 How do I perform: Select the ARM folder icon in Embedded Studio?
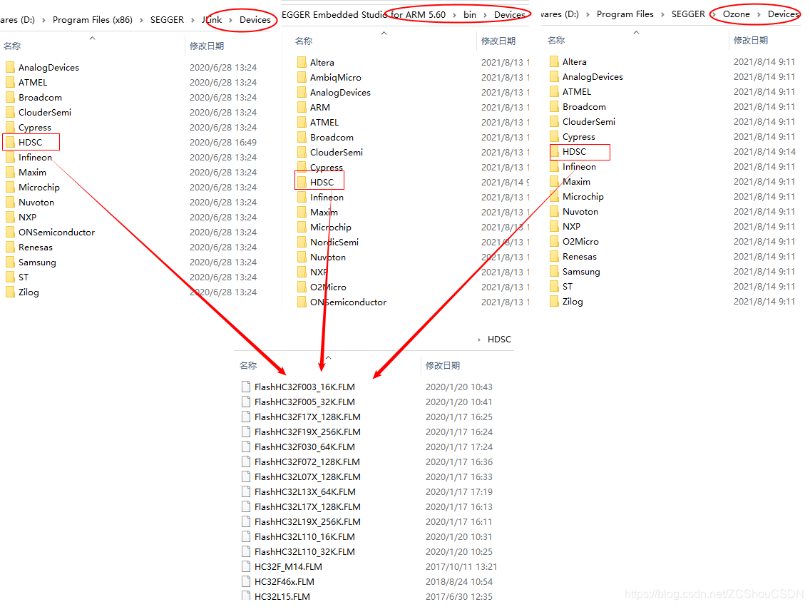(x=302, y=107)
